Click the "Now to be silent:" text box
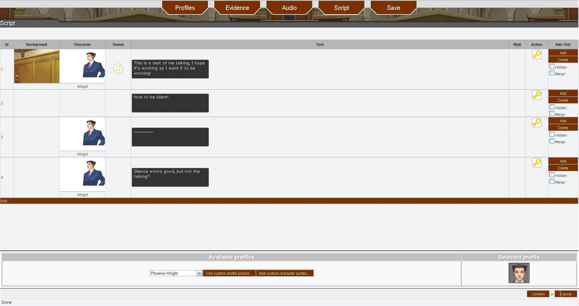 [170, 103]
